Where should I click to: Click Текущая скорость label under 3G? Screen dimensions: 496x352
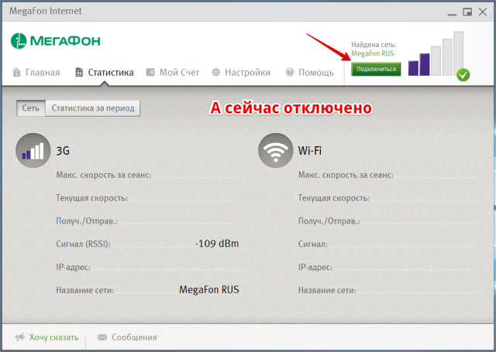point(91,198)
